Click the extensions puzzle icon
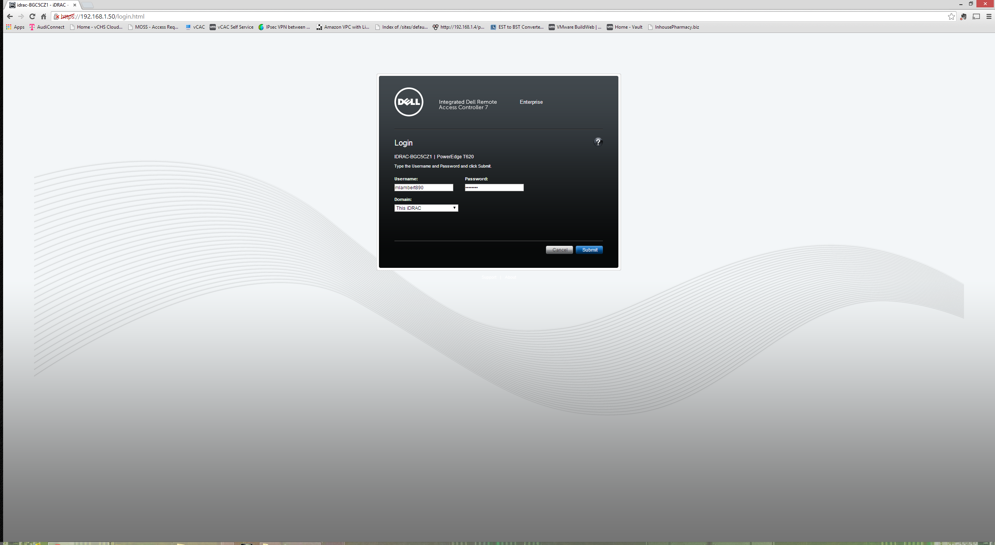 964,16
